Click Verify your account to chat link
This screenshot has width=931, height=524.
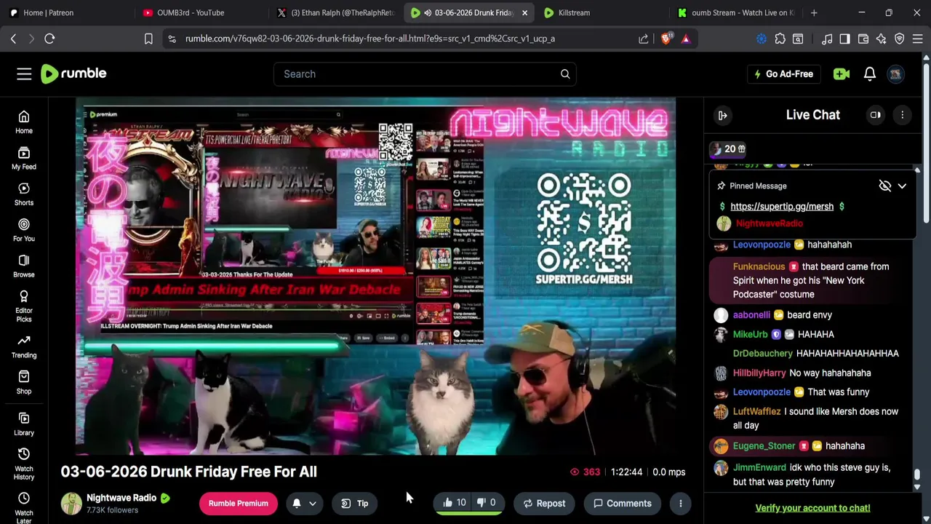tap(812, 508)
